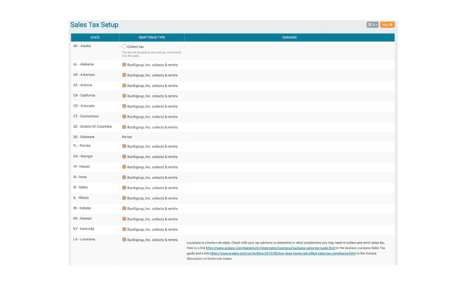The width and height of the screenshot is (466, 285).
Task: Toggle RunSignup collects & remits for Louisiana
Action: click(x=124, y=239)
